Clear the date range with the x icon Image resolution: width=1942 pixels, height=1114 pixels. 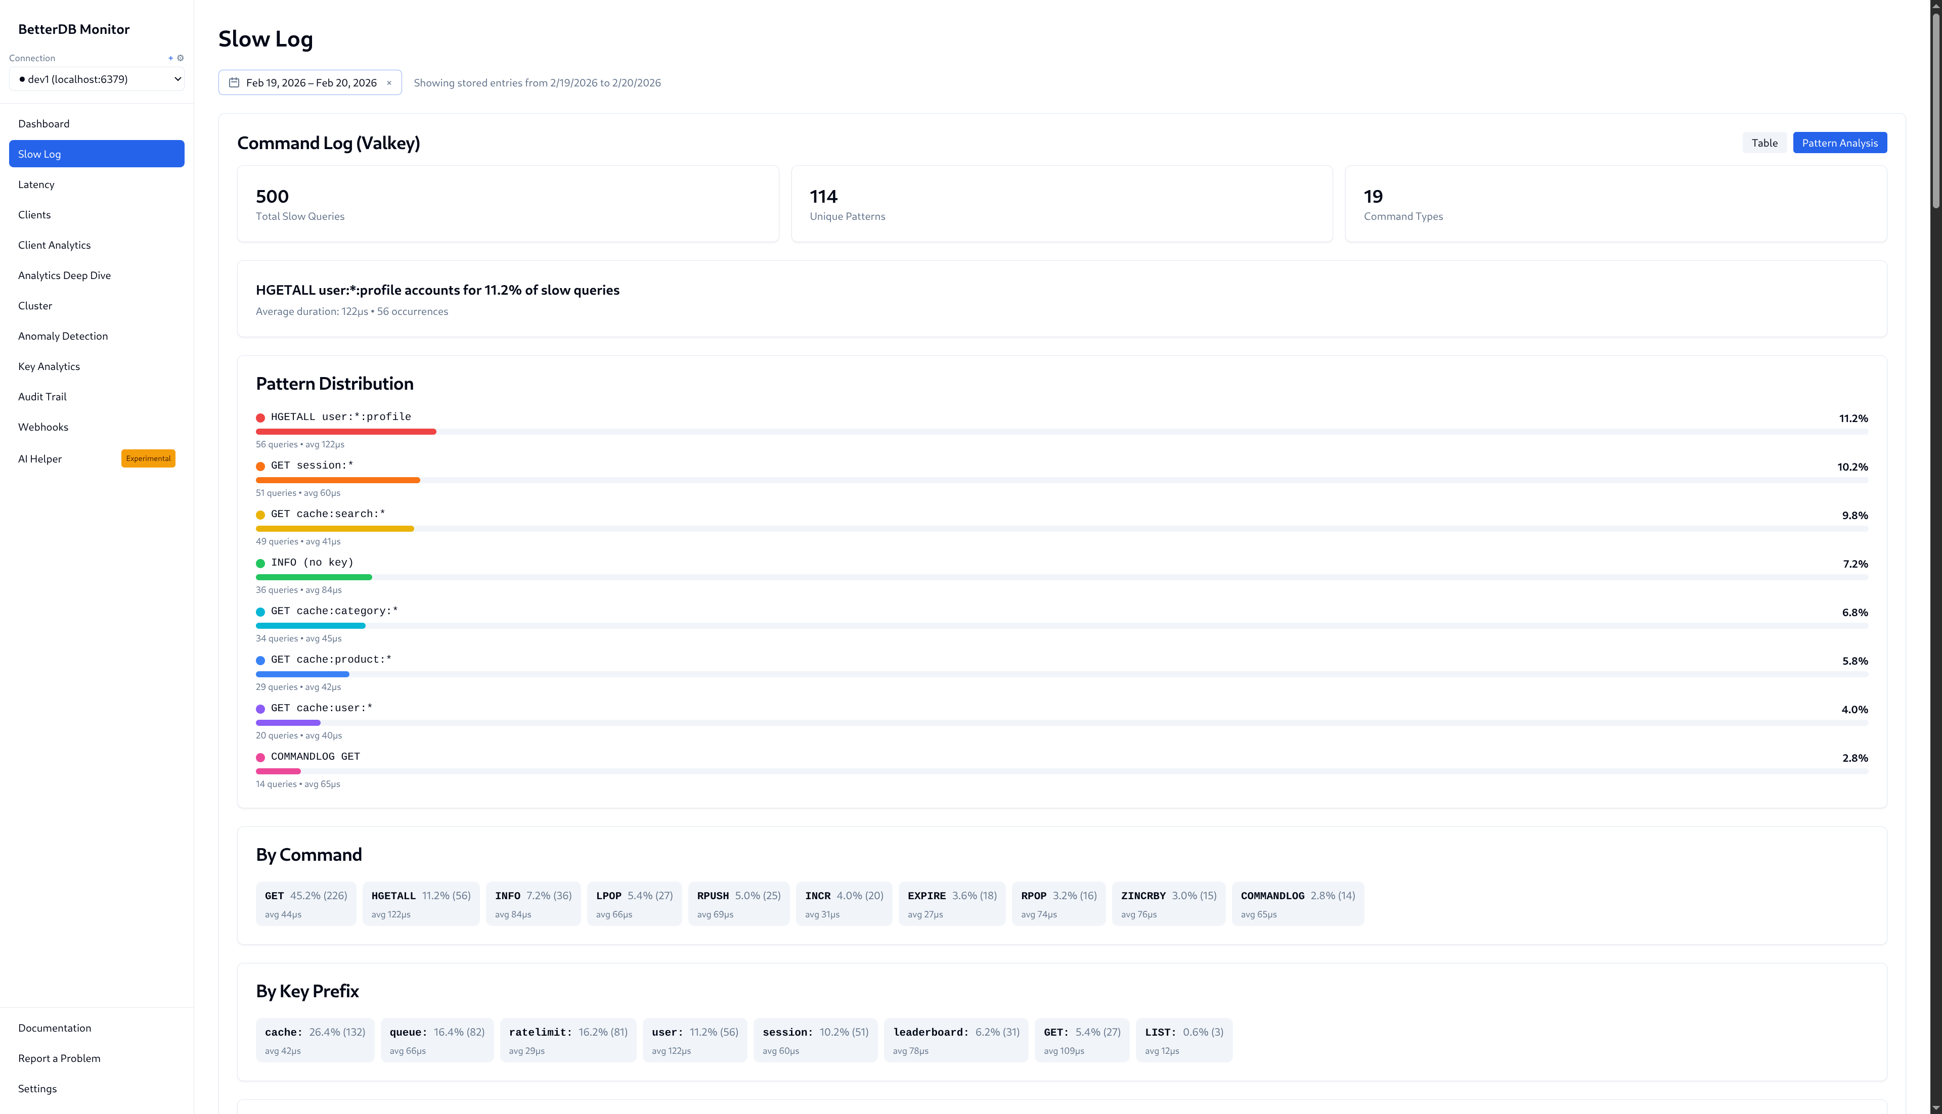[x=389, y=82]
